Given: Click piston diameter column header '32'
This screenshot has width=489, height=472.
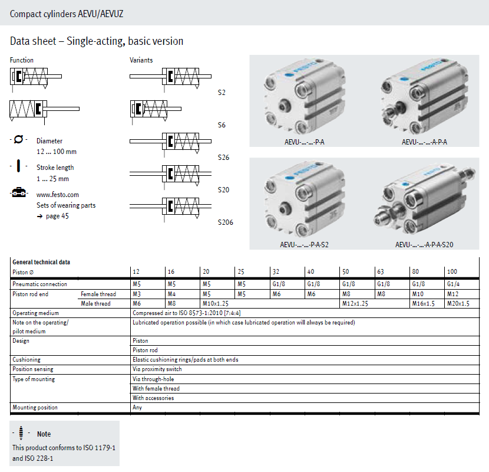Looking at the screenshot, I should click(x=276, y=272).
